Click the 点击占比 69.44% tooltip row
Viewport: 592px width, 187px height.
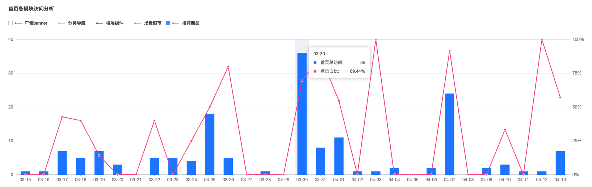pyautogui.click(x=339, y=71)
